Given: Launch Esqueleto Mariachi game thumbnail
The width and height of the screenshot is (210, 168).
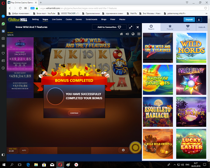Looking at the screenshot, I should tap(158, 112).
